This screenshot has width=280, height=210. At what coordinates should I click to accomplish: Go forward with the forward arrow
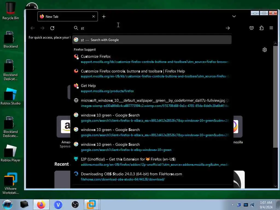(42, 28)
